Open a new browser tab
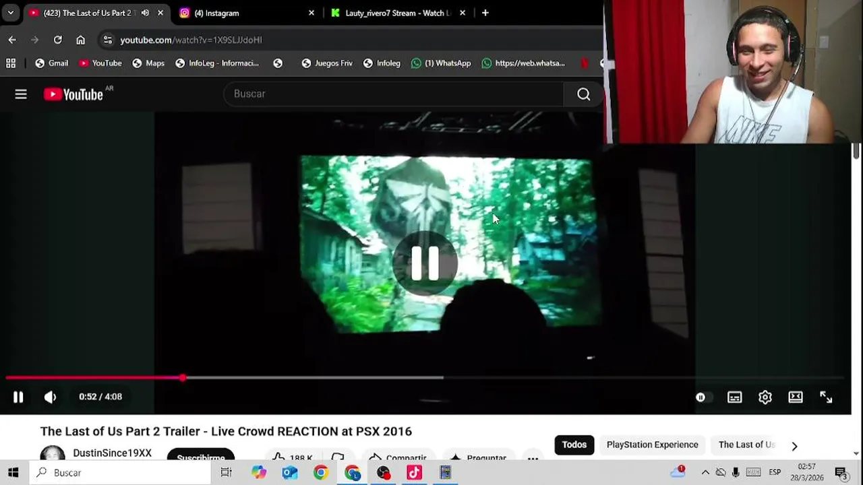Viewport: 863px width, 485px height. 485,13
